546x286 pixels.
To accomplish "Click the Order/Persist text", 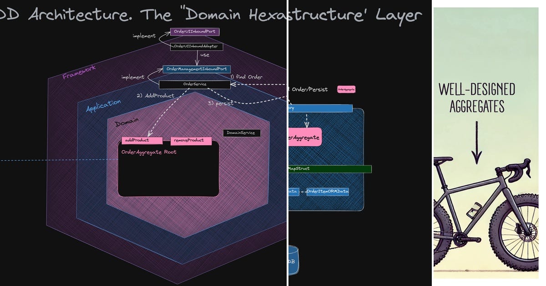I will (308, 89).
